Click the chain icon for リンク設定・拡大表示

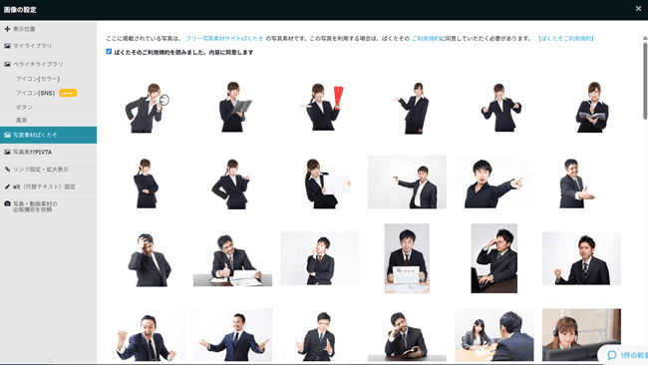tap(7, 170)
